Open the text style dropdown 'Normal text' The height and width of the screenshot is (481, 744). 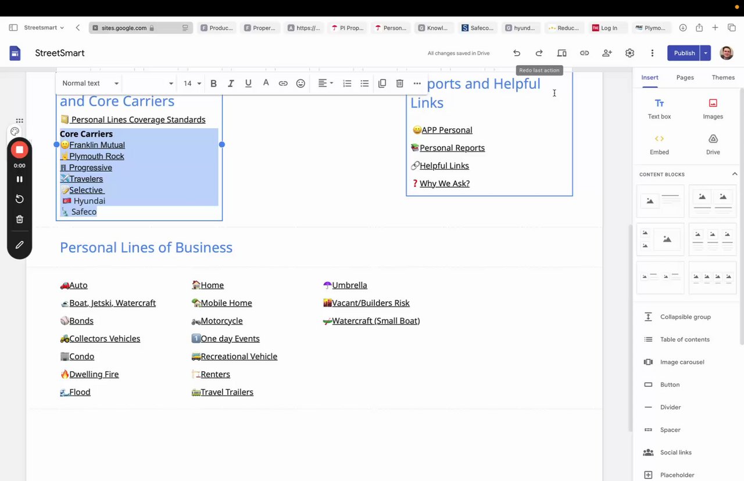pos(90,84)
